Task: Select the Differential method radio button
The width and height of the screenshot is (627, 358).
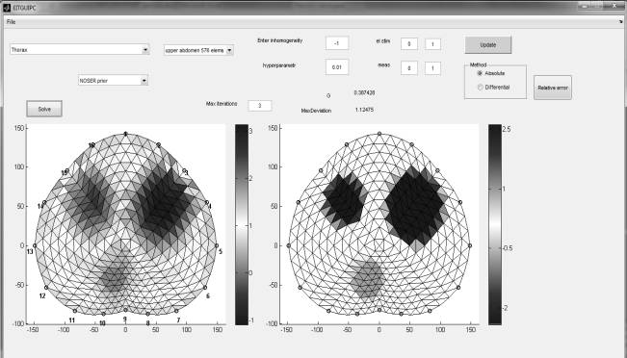Action: tap(481, 88)
